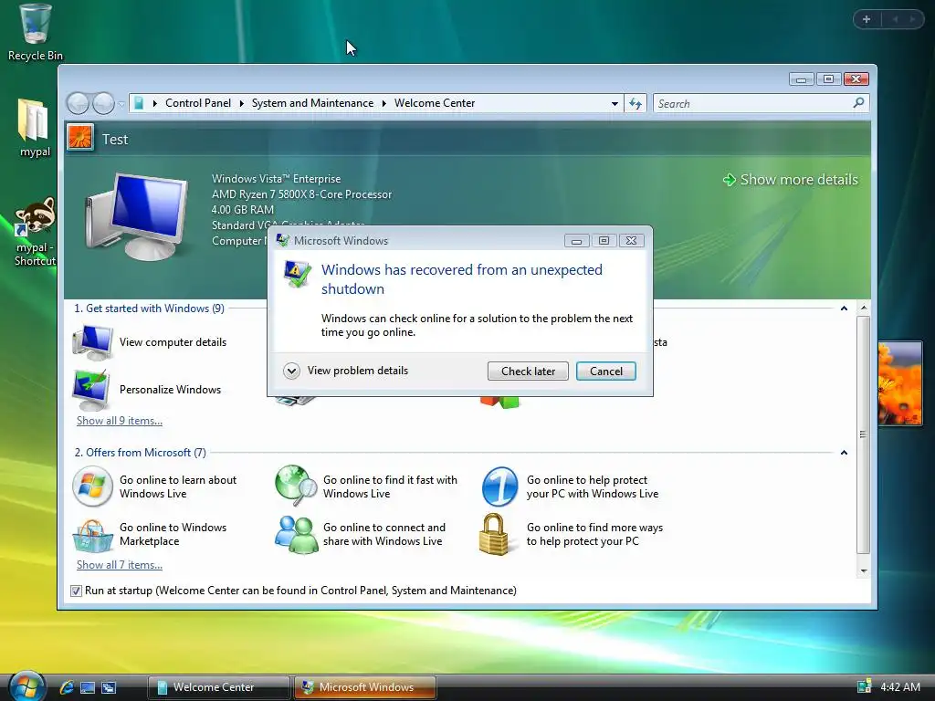Screen dimensions: 935x701
Task: Expand View problem details
Action: pyautogui.click(x=291, y=371)
